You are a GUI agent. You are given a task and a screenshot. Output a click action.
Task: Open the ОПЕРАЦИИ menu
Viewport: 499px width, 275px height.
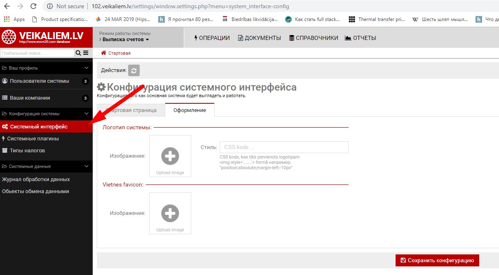click(x=211, y=38)
